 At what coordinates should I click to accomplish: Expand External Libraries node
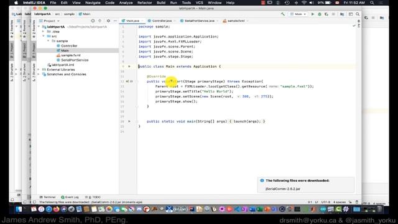(39, 70)
